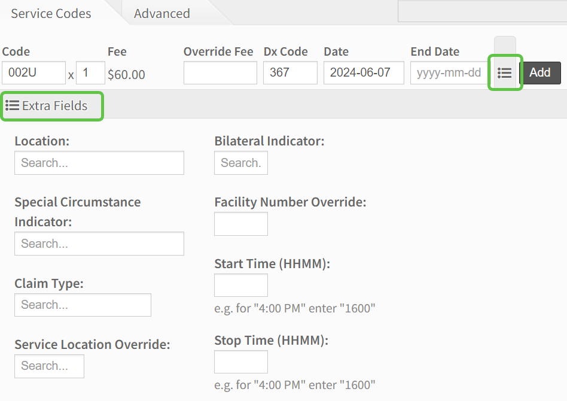Click the quantity field showing 1
This screenshot has height=401, width=567.
pos(90,72)
